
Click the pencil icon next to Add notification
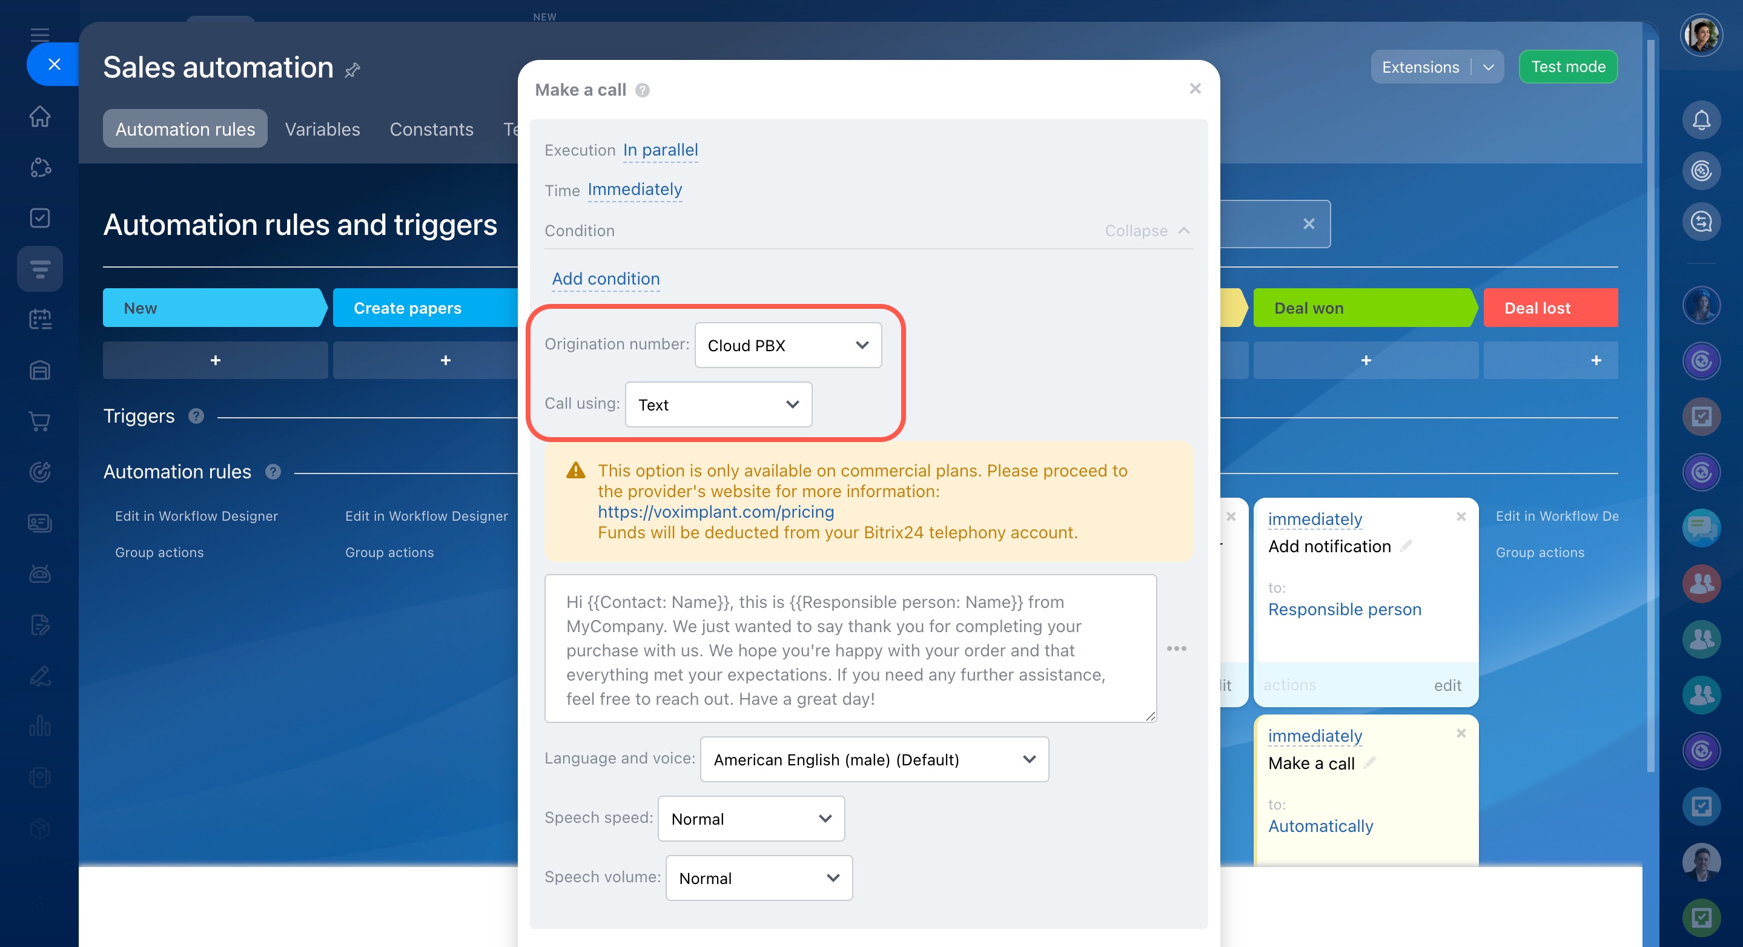pyautogui.click(x=1406, y=546)
